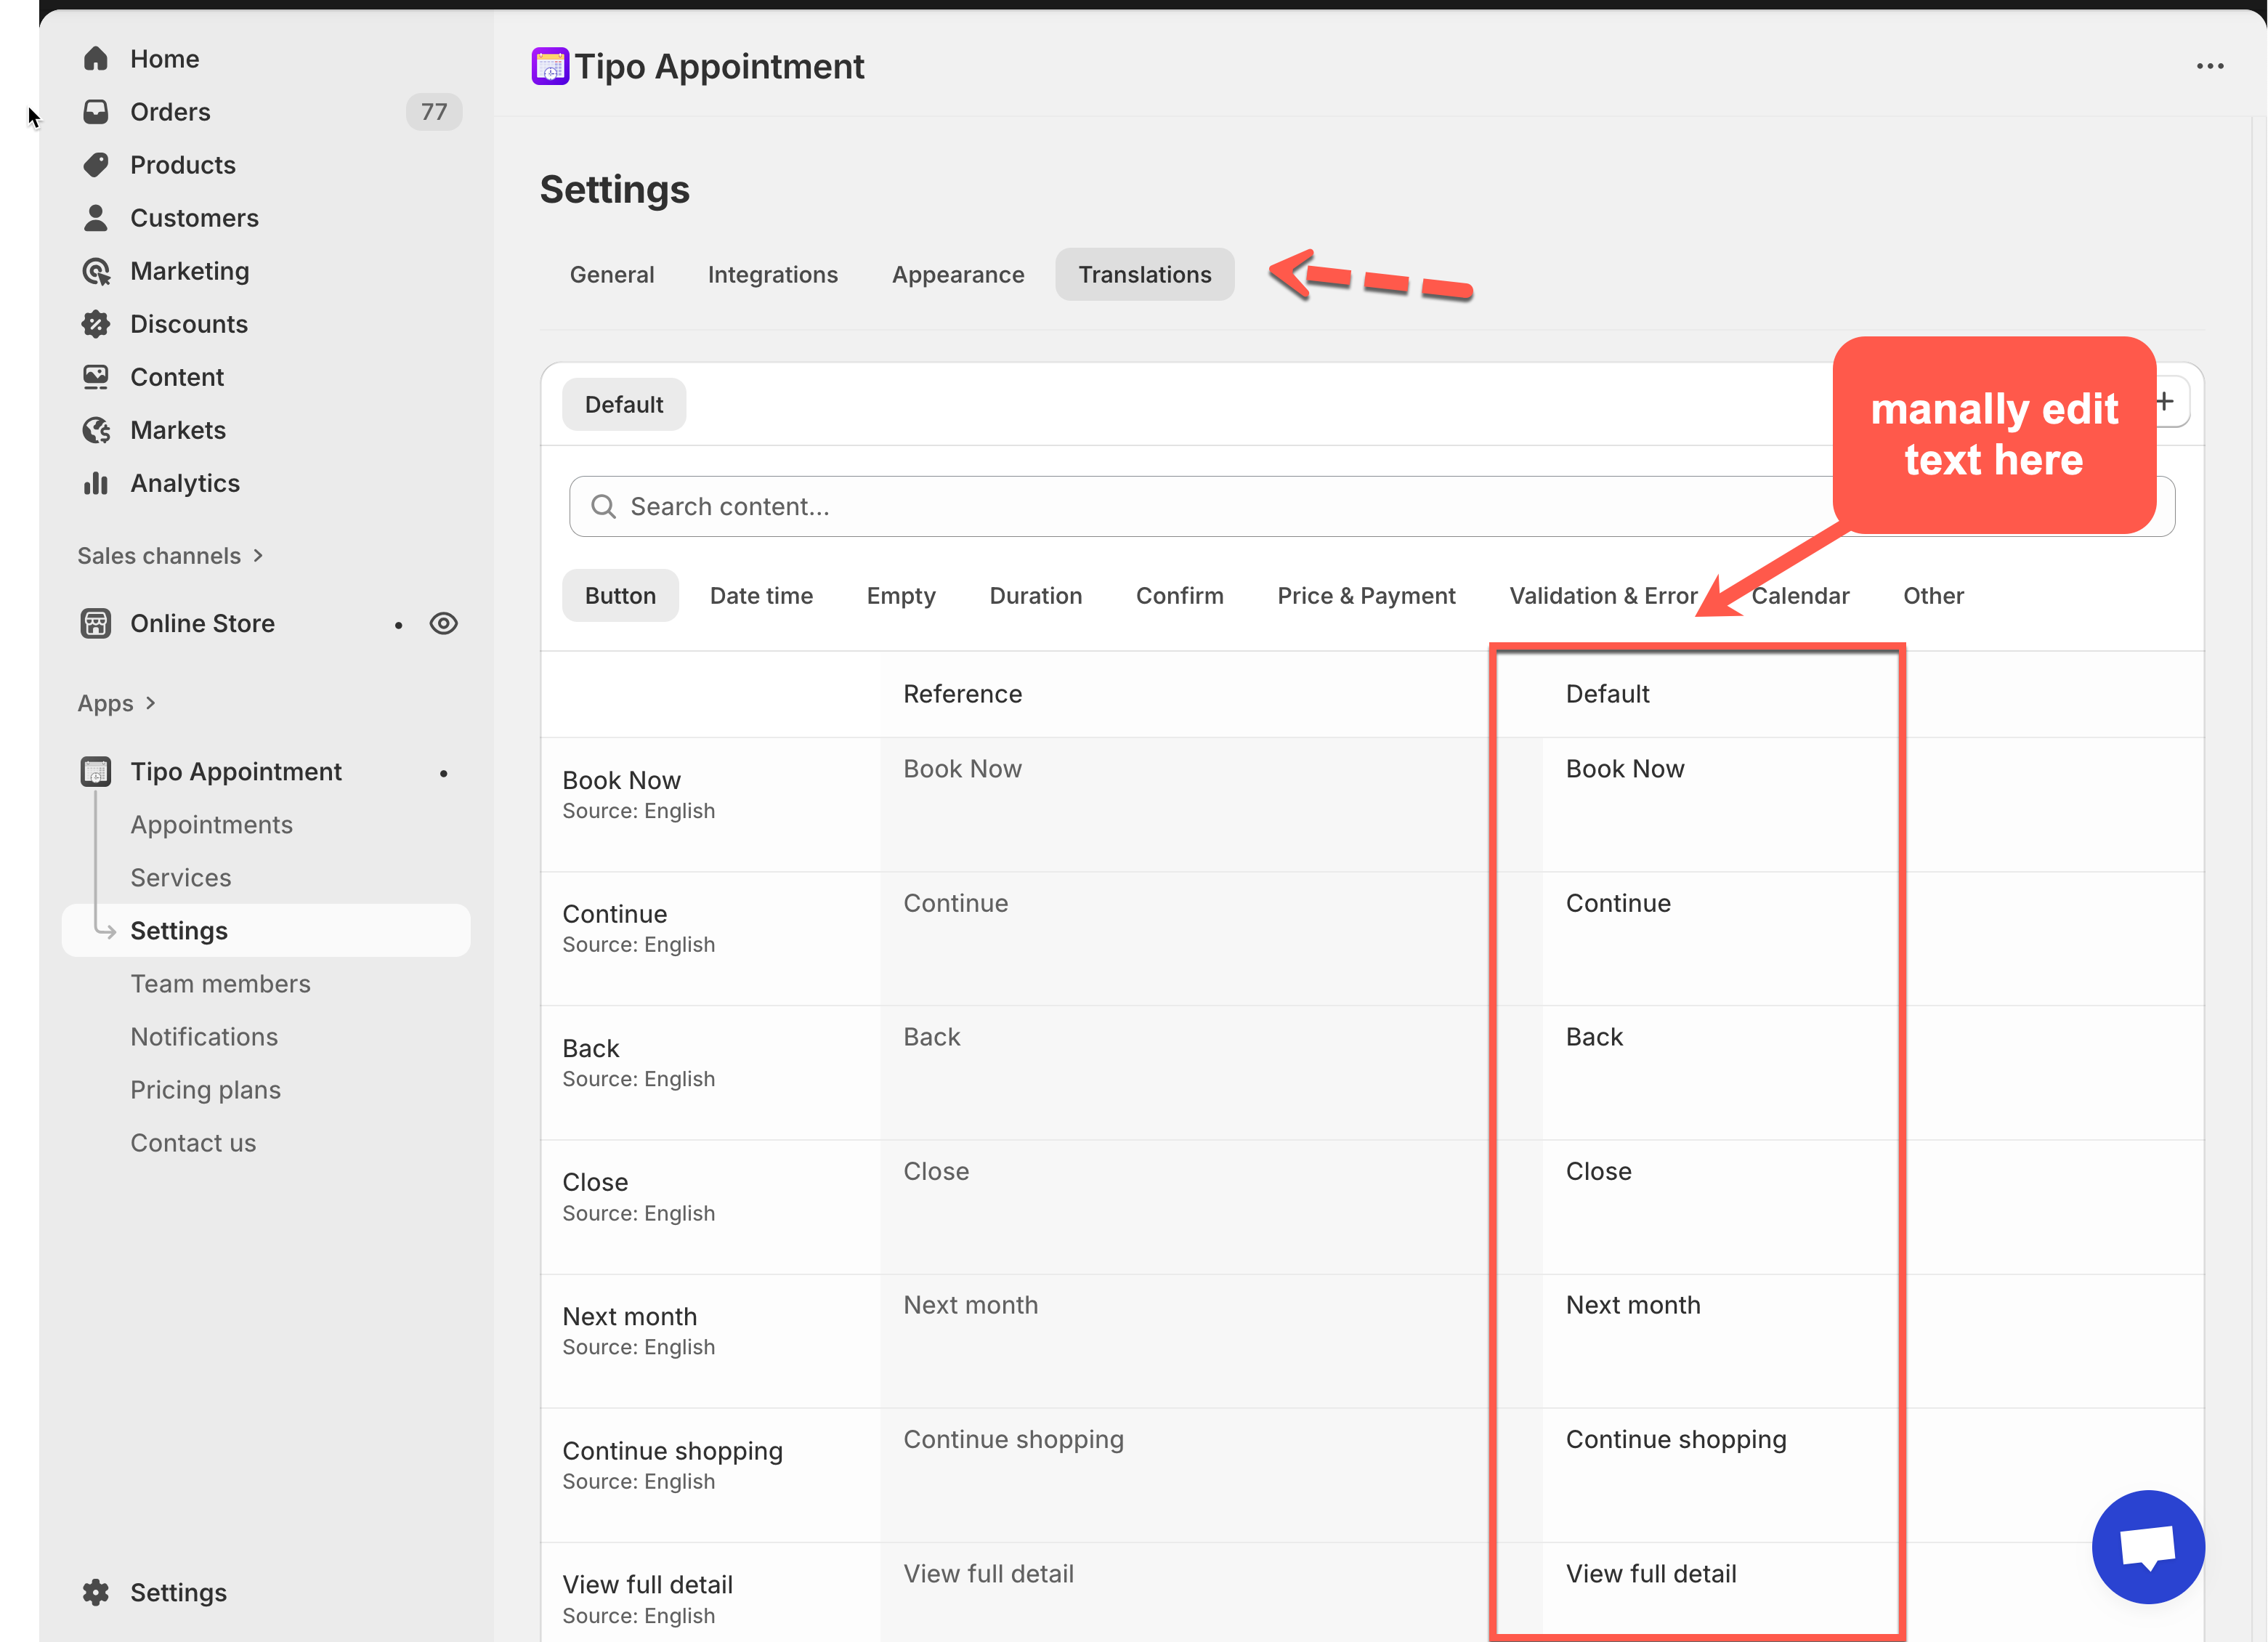The height and width of the screenshot is (1642, 2268).
Task: Switch to the Appearance settings tab
Action: click(x=957, y=275)
